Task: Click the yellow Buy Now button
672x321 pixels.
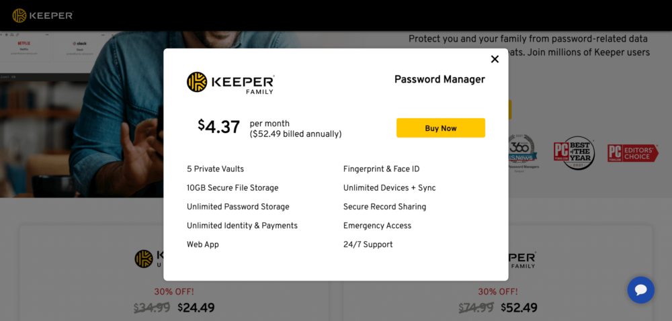Action: point(440,128)
